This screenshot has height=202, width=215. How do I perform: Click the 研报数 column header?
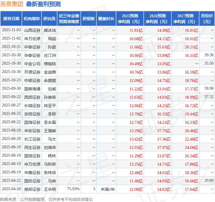(x=89, y=19)
